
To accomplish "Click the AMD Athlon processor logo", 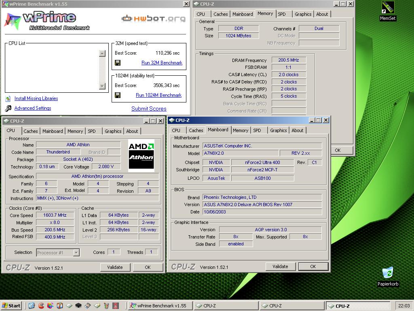I will (141, 156).
